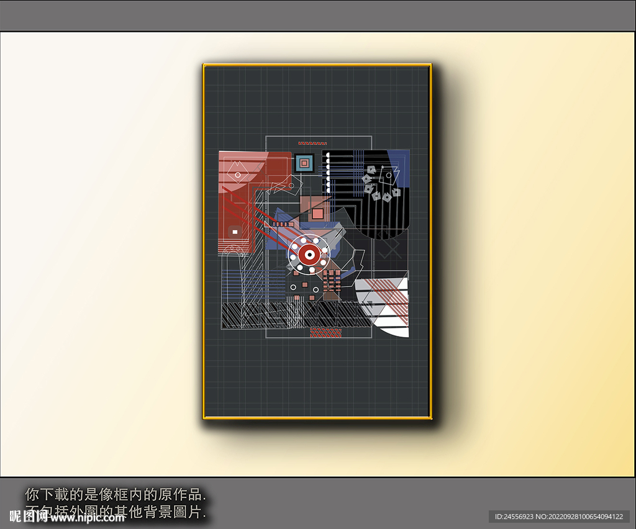The width and height of the screenshot is (636, 529).
Task: Click the golden picture frame top edge
Action: [317, 65]
